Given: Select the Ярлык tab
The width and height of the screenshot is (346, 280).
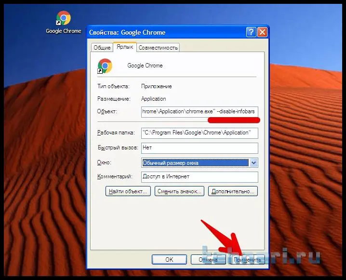Looking at the screenshot, I should 125,47.
